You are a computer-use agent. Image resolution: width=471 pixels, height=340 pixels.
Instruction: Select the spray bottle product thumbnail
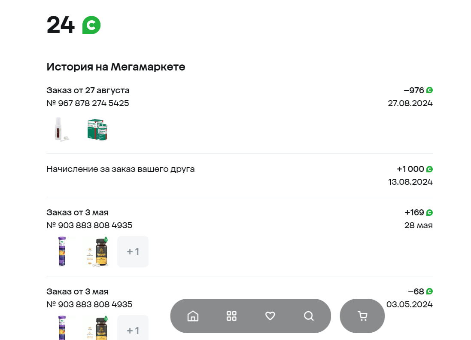[x=62, y=129]
